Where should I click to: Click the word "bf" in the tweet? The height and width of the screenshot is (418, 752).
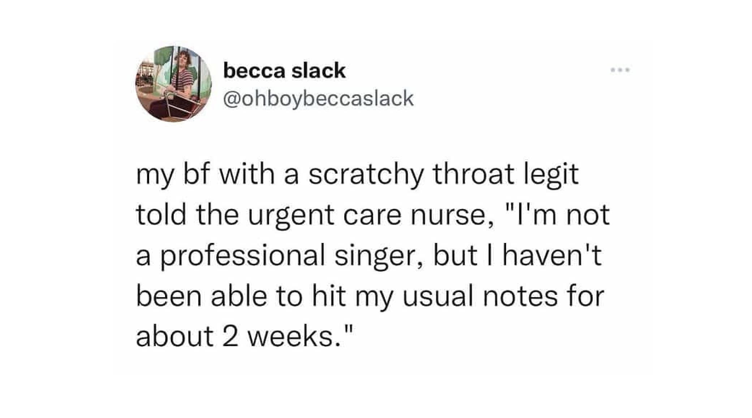197,174
